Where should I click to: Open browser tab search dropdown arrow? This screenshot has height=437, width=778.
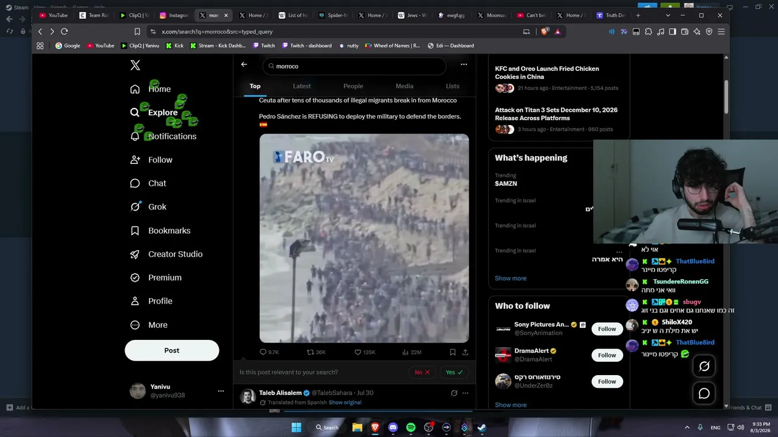(668, 15)
